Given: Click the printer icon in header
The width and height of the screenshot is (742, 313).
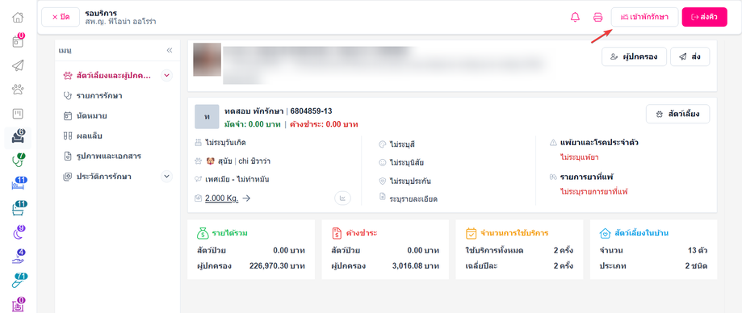Looking at the screenshot, I should pos(598,18).
